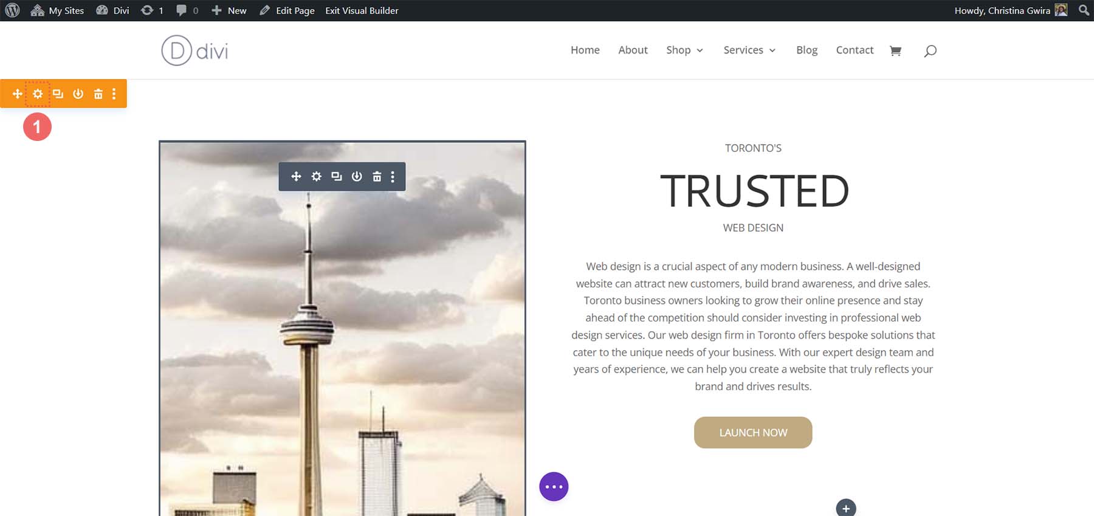
Task: Expand the Services dropdown menu
Action: [749, 50]
